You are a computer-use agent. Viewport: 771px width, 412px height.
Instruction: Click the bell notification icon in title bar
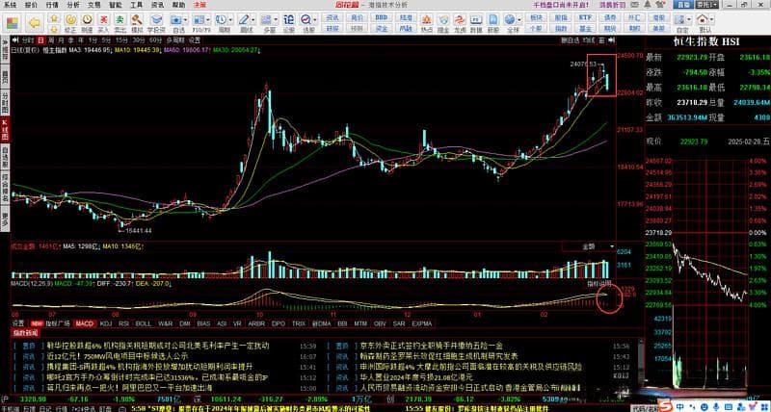tap(648, 5)
